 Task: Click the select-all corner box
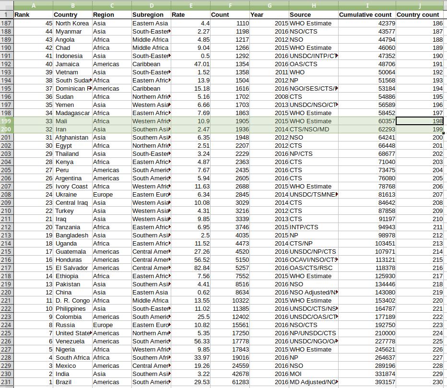tap(7, 5)
